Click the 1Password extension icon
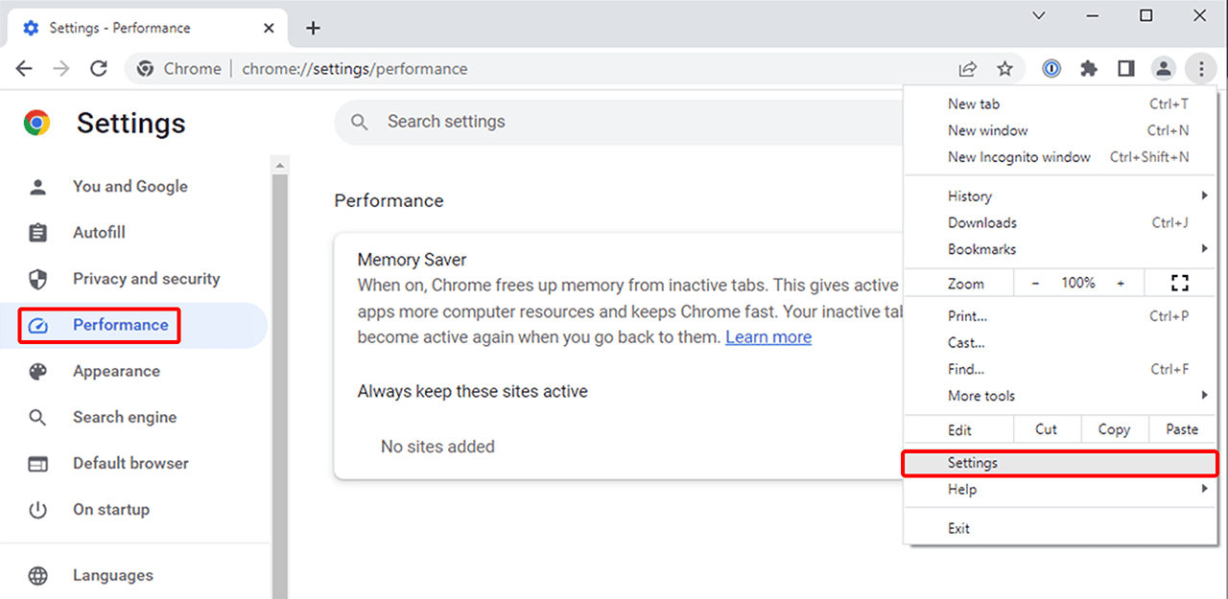 pos(1051,69)
